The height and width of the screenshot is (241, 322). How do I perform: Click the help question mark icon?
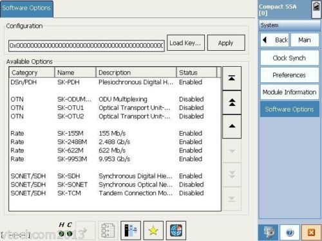tap(290, 233)
